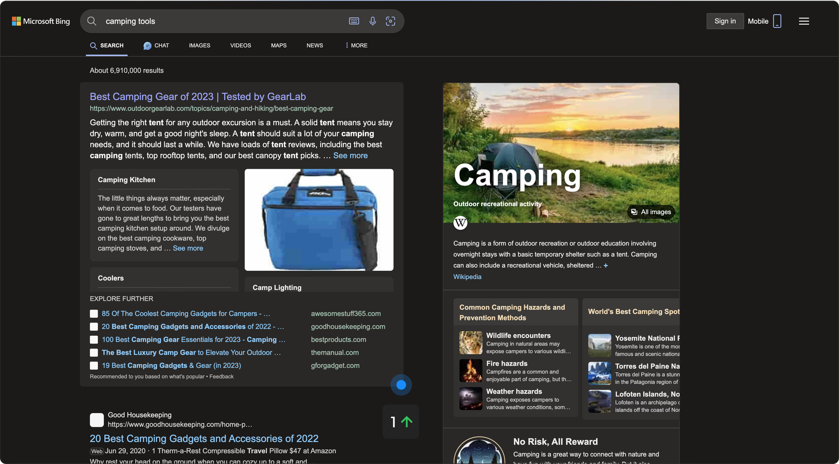Open 19 Best Camping Gadgets & Gear link
The width and height of the screenshot is (839, 464).
click(171, 366)
